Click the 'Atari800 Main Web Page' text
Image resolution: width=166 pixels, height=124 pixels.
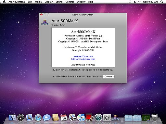click(x=83, y=65)
